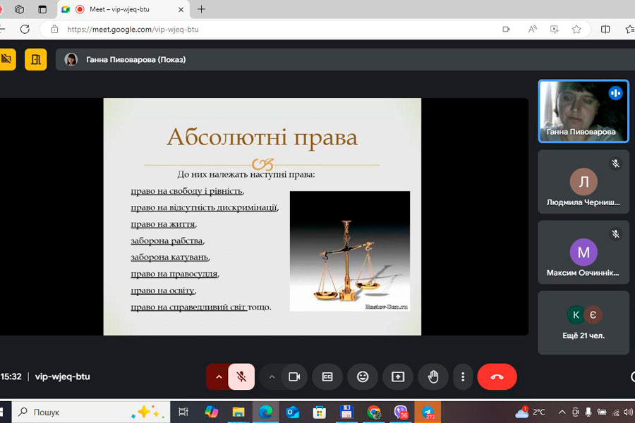635x423 pixels.
Task: Click the yellow crossed-out icon button
Action: click(7, 59)
